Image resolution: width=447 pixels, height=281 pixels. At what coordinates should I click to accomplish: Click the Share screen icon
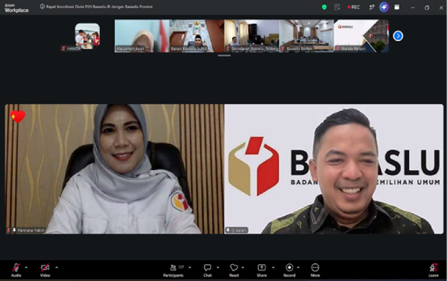pos(262,268)
